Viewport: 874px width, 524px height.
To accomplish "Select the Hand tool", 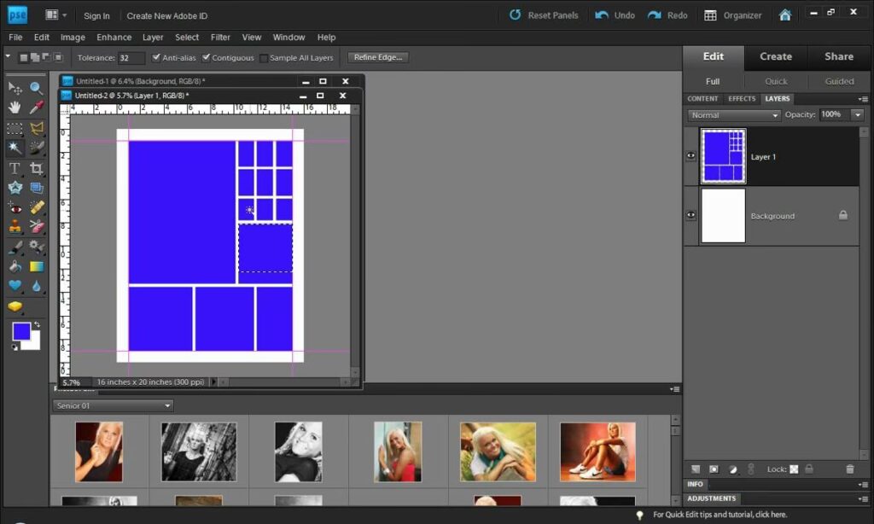I will [15, 108].
